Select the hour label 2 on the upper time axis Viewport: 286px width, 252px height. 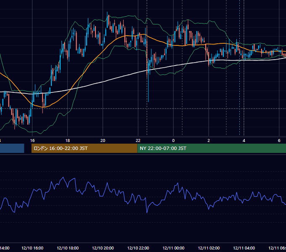(x=209, y=141)
